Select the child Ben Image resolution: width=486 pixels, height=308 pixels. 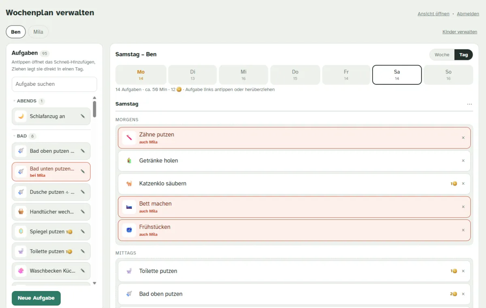pos(16,32)
